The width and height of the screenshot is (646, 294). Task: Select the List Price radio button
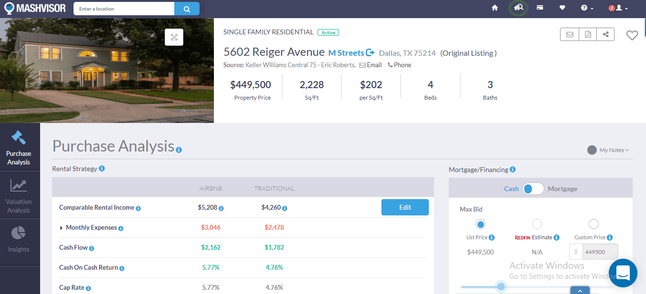point(480,224)
